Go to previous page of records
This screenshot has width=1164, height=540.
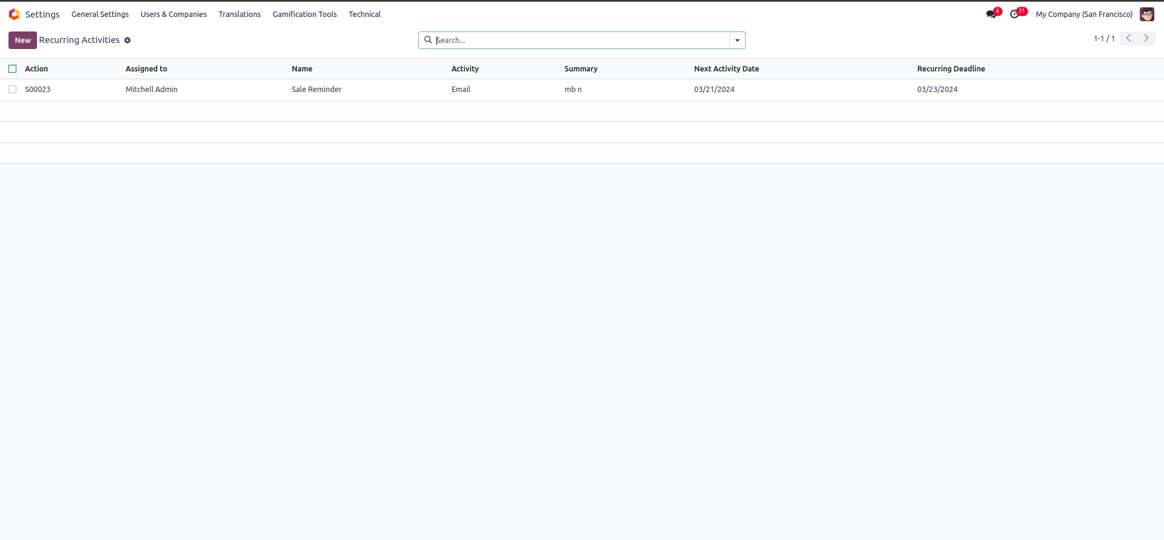(x=1128, y=38)
